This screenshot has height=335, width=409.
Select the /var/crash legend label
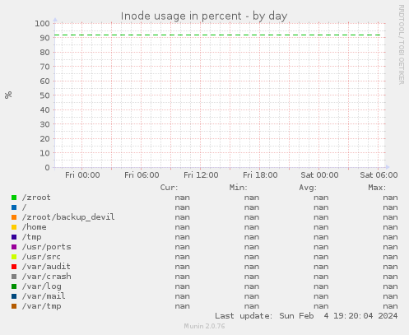[x=47, y=277]
